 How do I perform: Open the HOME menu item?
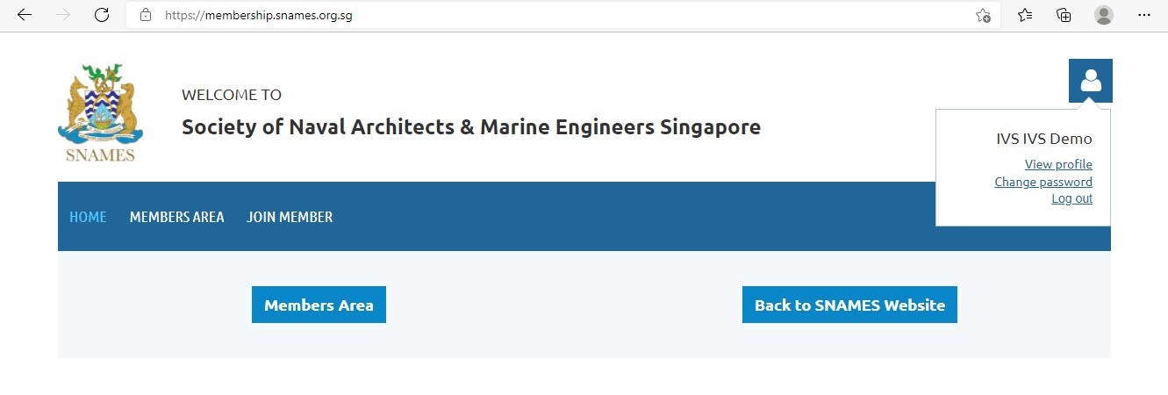[88, 217]
